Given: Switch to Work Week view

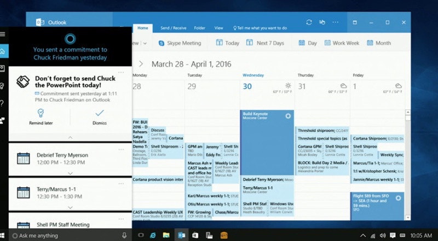Looking at the screenshot, I should (342, 43).
